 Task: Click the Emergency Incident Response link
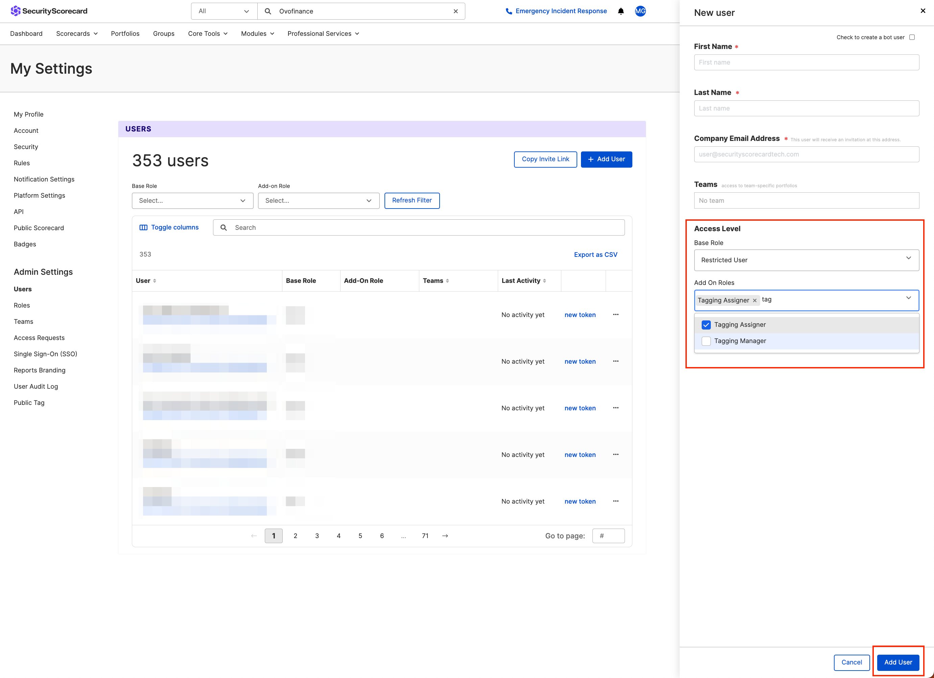pyautogui.click(x=561, y=11)
